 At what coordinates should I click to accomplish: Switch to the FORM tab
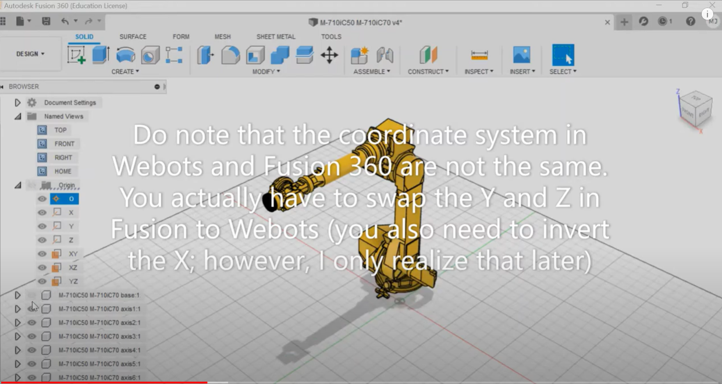click(x=181, y=37)
